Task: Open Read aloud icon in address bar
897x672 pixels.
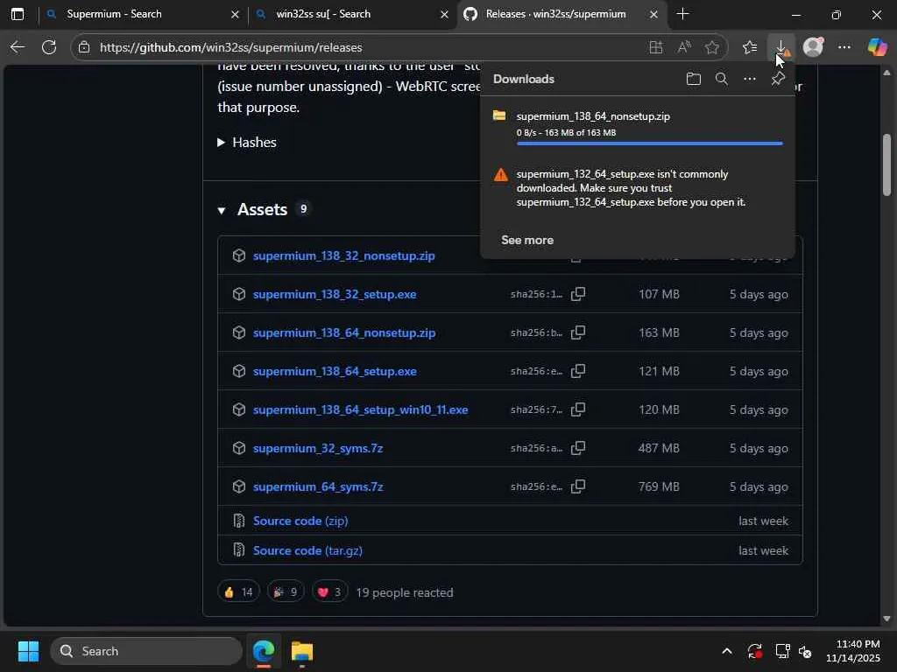Action: (x=683, y=47)
